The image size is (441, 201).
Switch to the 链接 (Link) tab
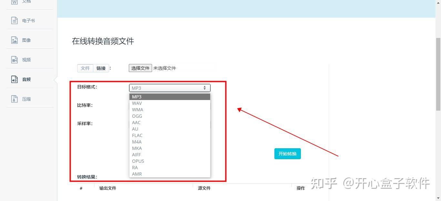pos(101,68)
